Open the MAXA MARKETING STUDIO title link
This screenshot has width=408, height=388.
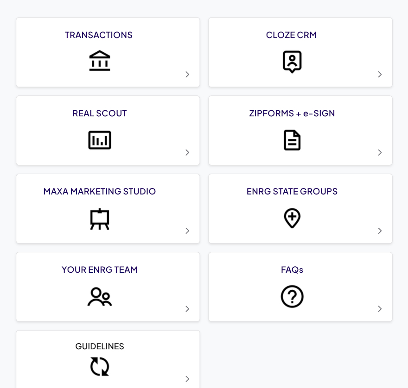[100, 192]
